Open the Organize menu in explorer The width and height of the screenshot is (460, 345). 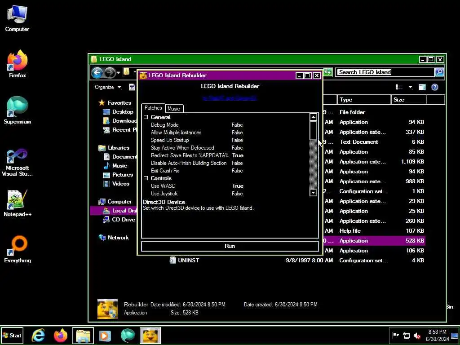108,87
